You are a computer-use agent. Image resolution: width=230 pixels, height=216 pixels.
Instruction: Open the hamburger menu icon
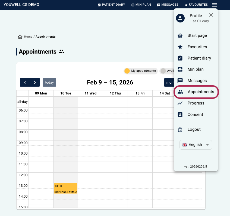[214, 5]
